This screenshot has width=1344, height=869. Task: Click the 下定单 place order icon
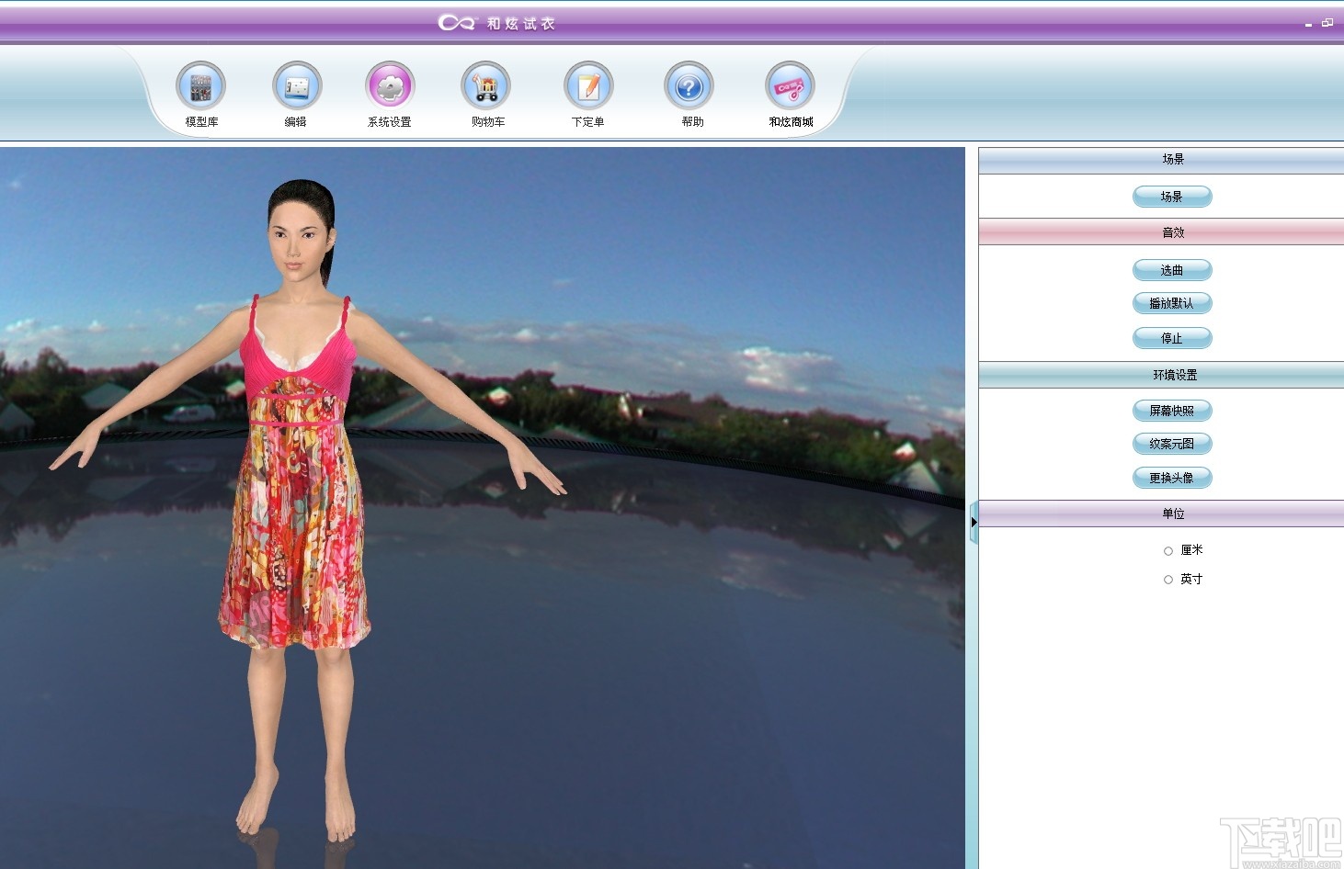(588, 87)
